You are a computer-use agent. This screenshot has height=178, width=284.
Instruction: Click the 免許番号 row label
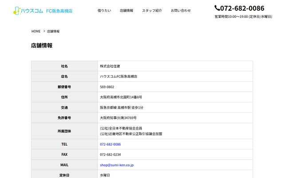(64, 118)
